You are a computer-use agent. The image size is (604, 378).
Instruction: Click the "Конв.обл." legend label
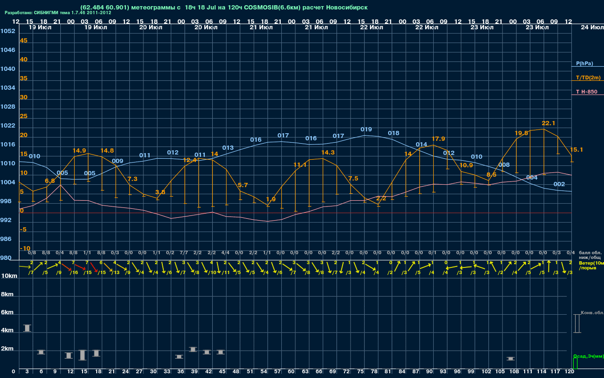pos(592,313)
